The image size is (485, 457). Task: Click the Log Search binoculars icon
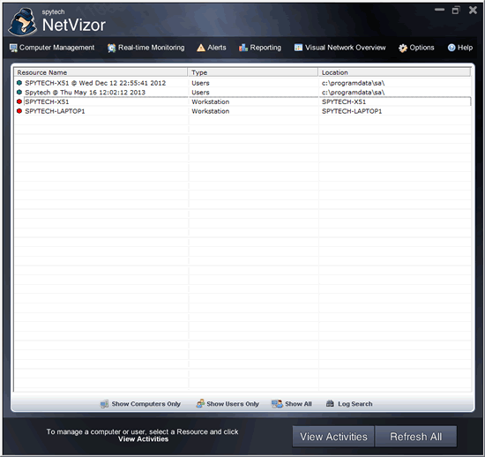[x=330, y=403]
